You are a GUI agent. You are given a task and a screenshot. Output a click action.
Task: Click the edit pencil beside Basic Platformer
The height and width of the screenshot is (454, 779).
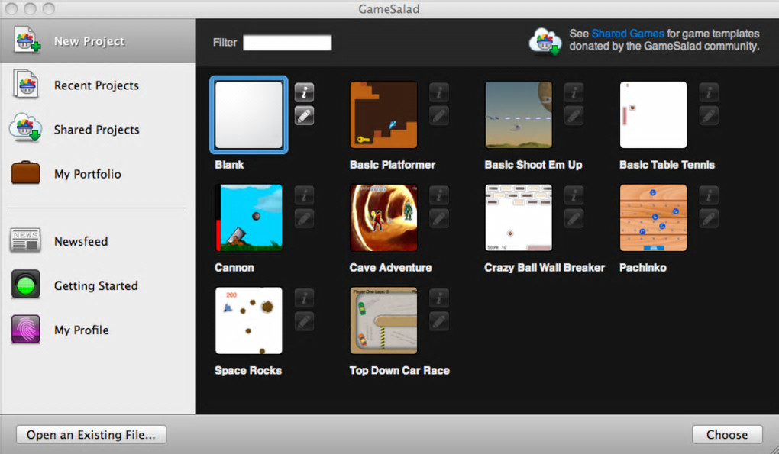438,116
